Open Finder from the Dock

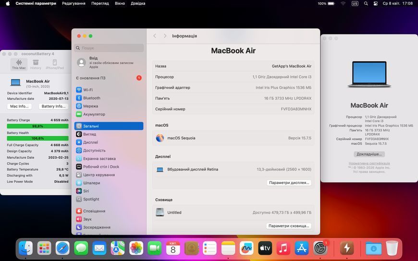point(25,248)
